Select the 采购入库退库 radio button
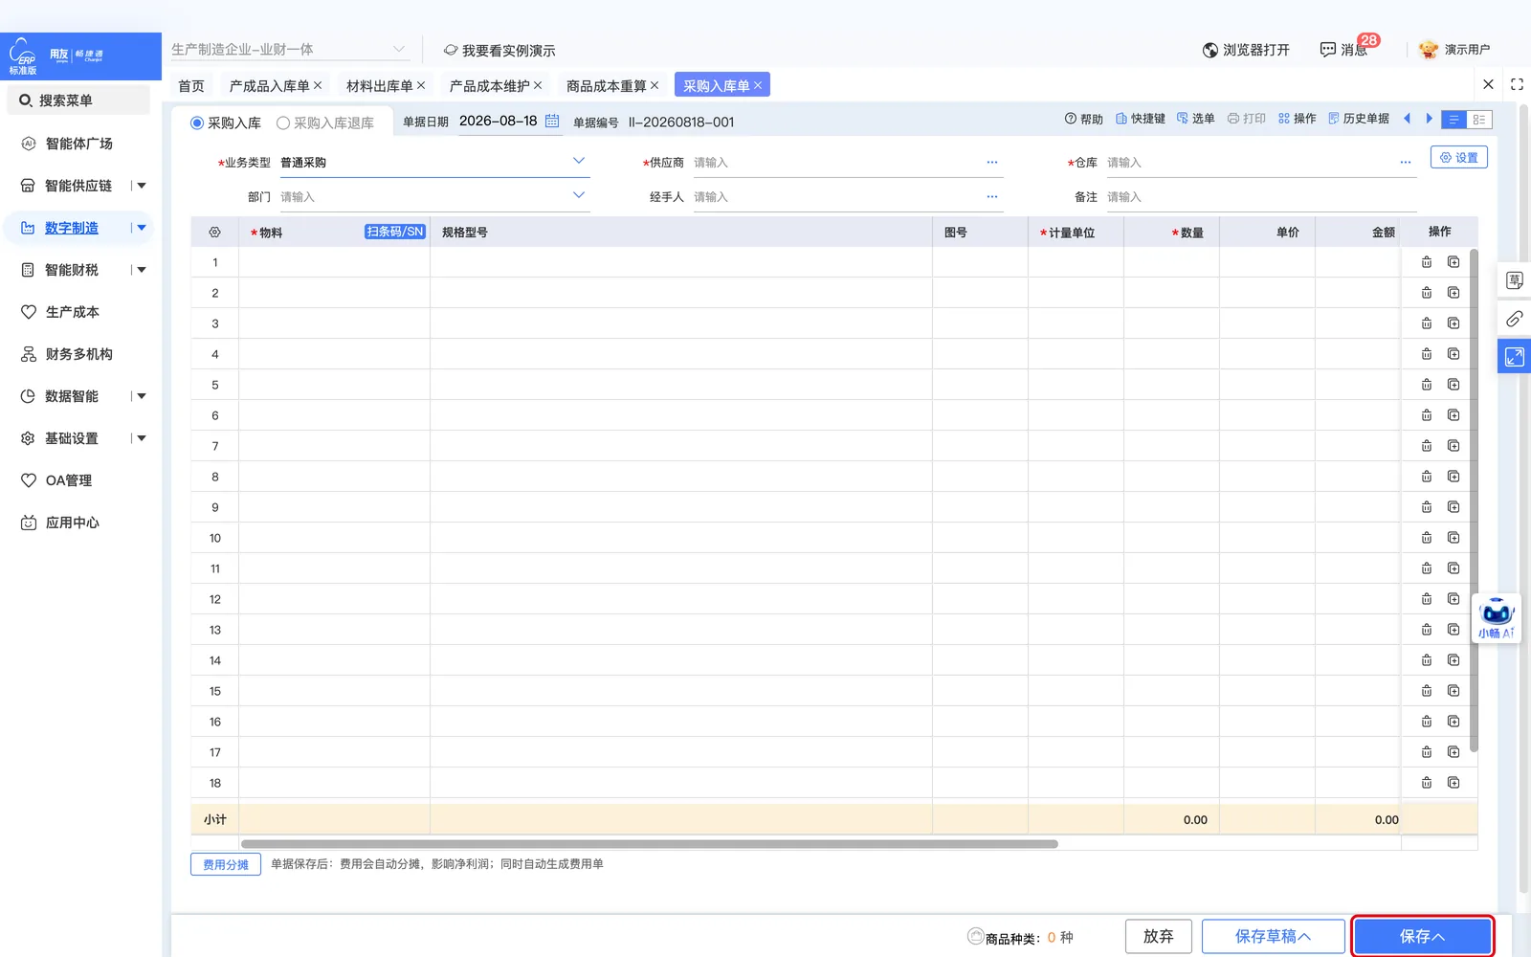Viewport: 1531px width, 957px height. coord(283,122)
